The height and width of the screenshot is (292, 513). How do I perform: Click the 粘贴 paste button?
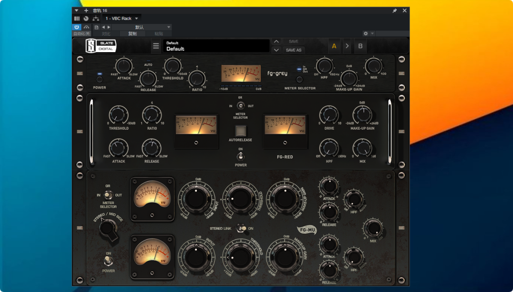tap(159, 34)
